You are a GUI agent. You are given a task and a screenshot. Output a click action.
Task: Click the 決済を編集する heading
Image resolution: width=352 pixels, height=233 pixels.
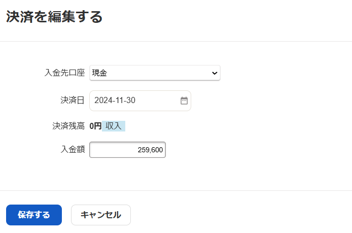point(54,17)
